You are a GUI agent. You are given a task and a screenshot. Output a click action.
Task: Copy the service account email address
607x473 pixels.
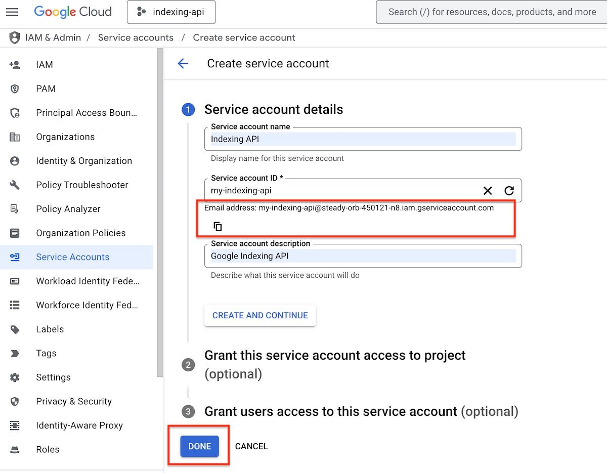click(x=218, y=226)
